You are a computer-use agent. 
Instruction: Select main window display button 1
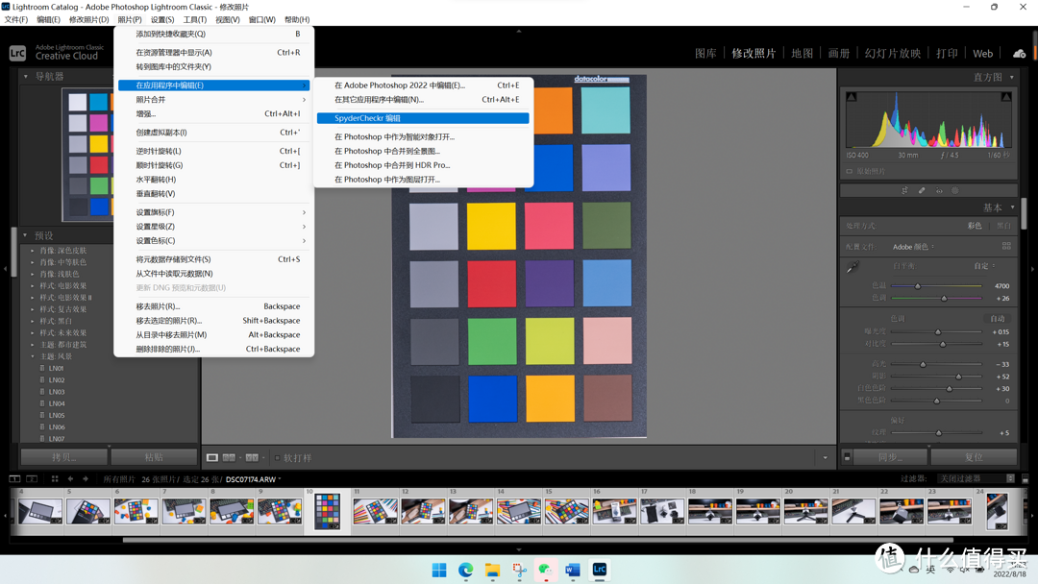point(14,479)
